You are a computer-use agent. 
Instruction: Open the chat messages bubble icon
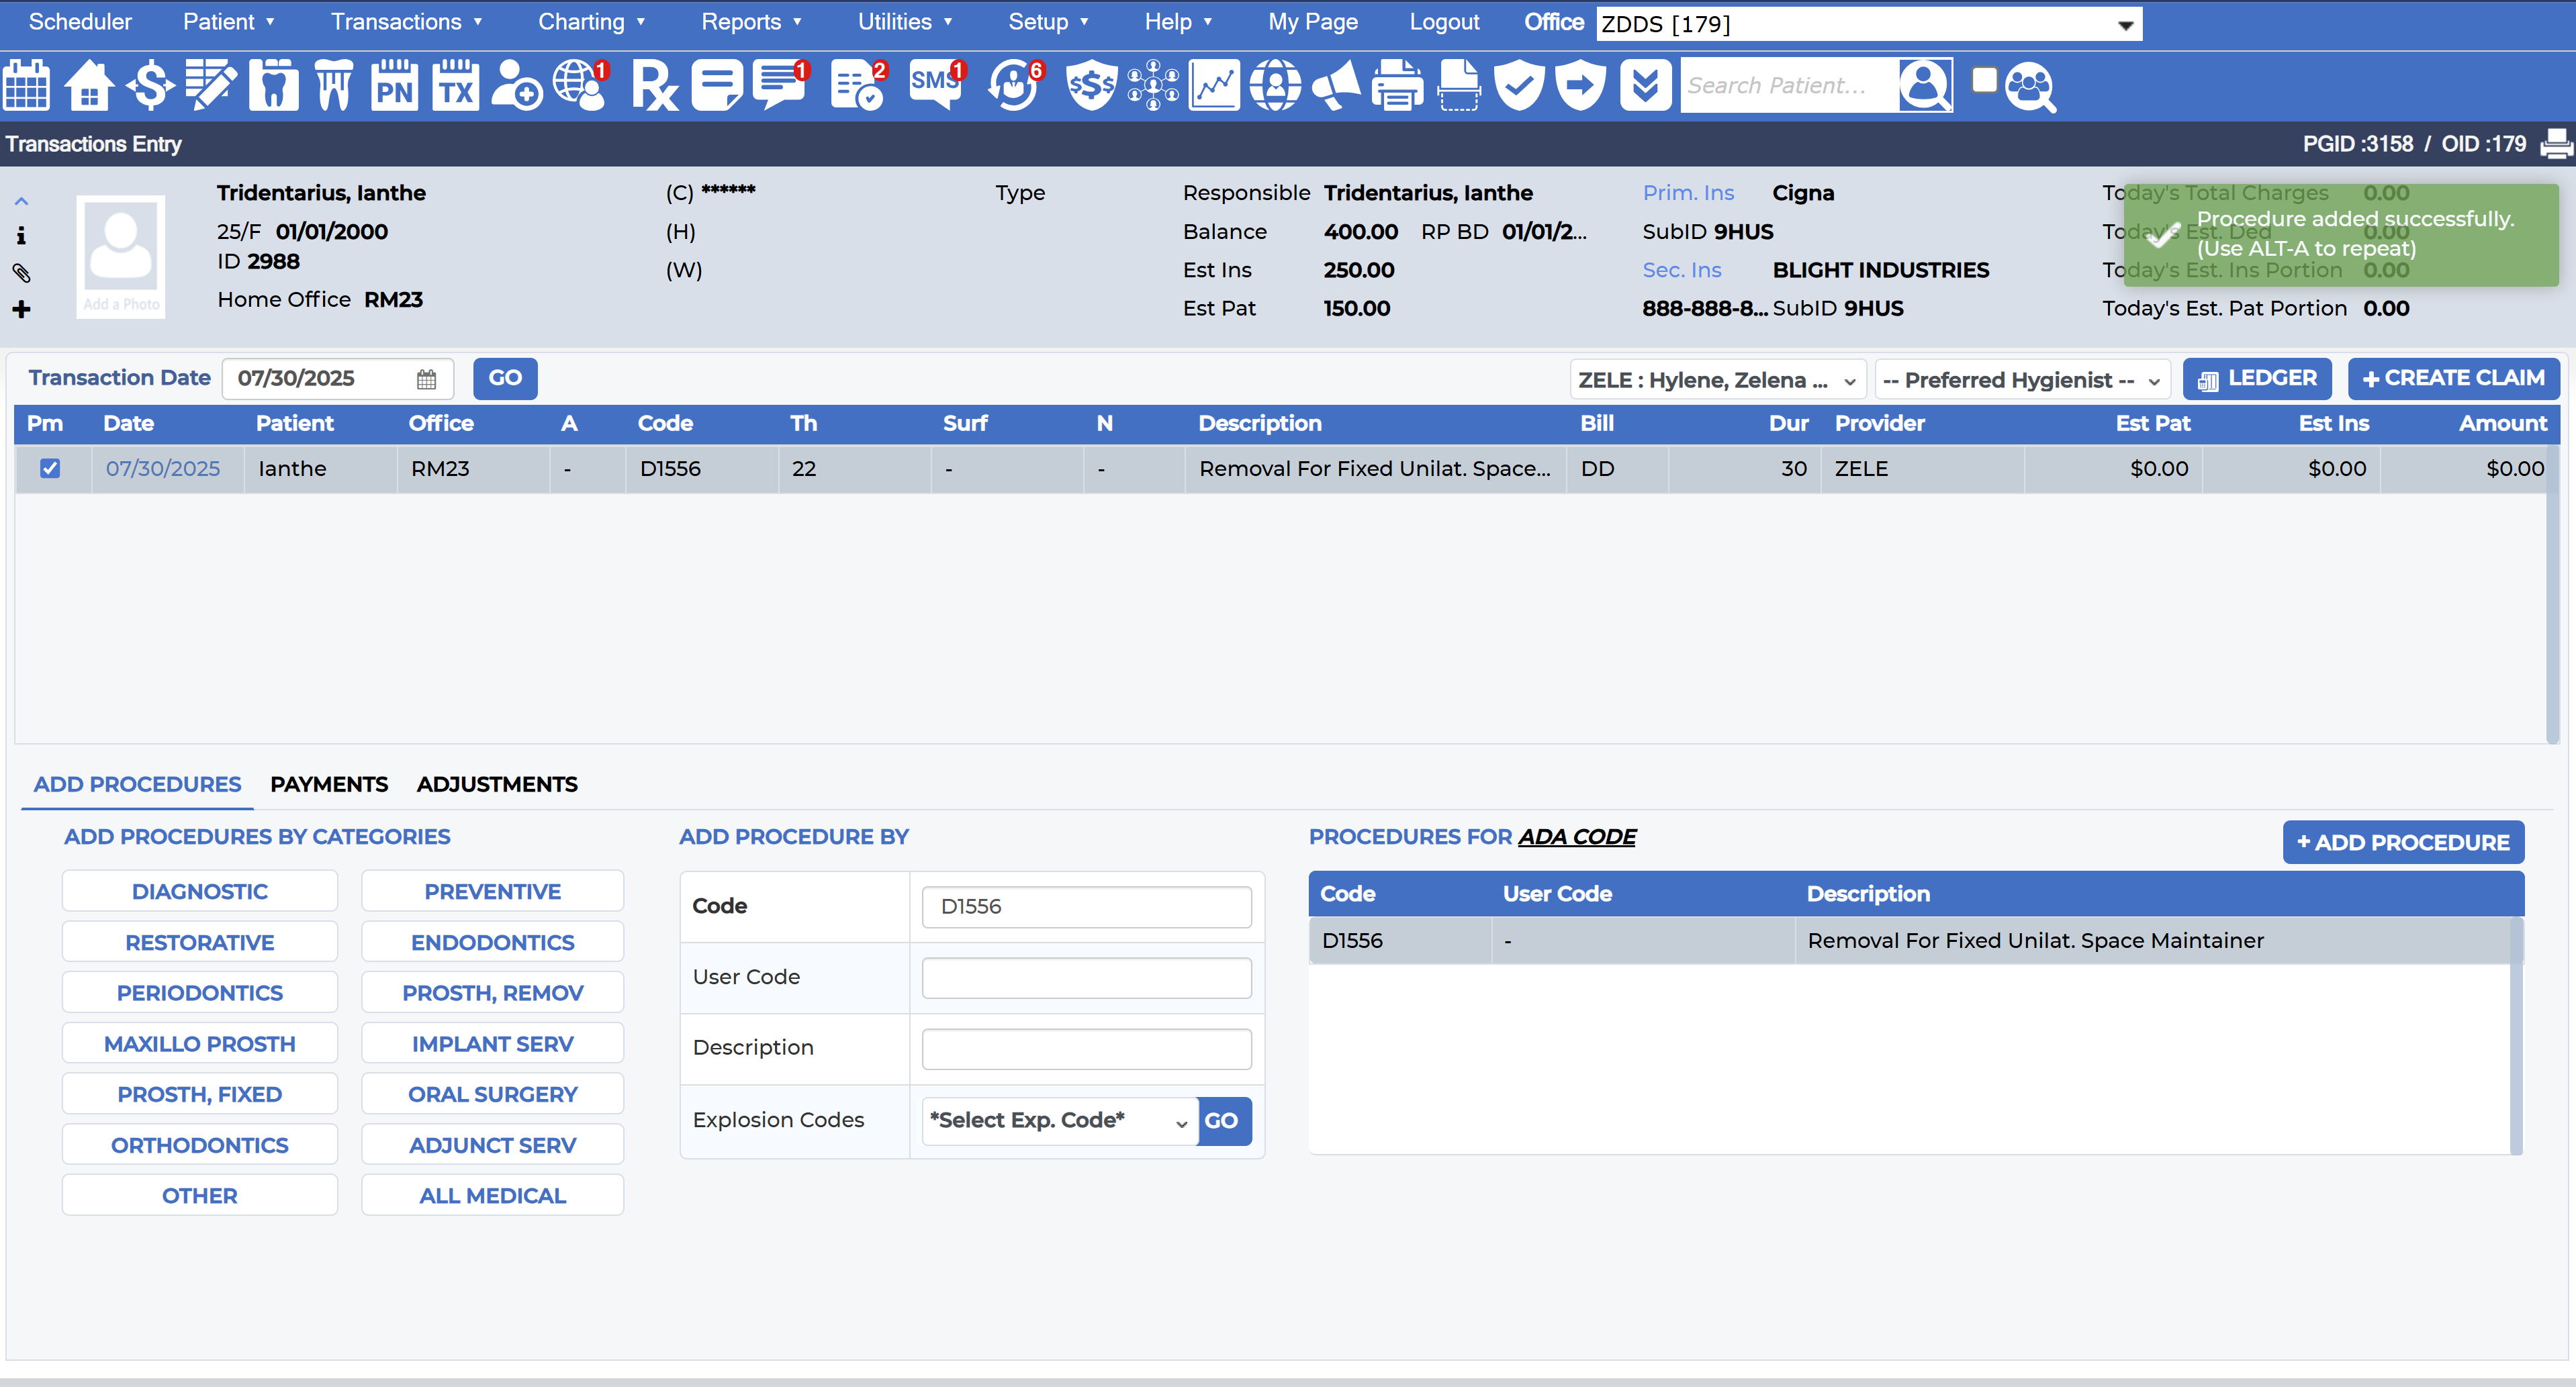point(780,86)
